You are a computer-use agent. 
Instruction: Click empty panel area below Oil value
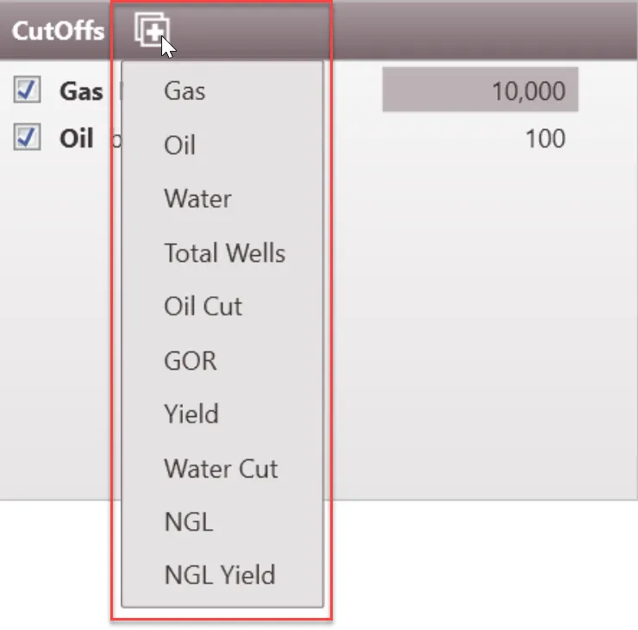click(x=483, y=327)
